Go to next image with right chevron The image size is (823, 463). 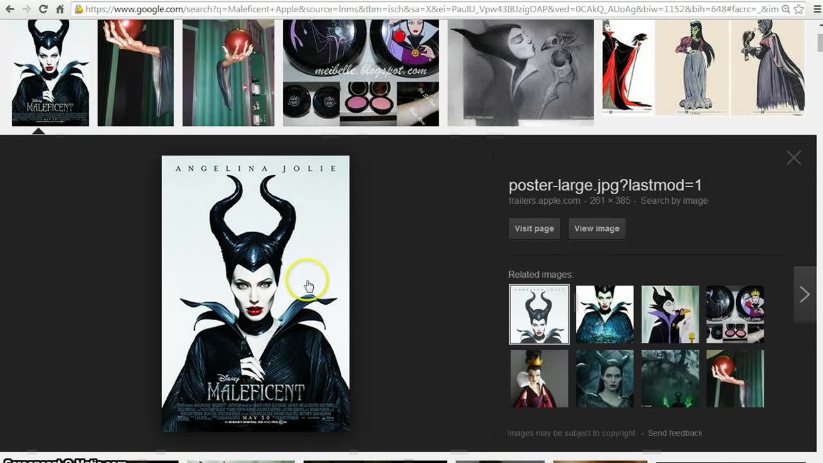805,295
